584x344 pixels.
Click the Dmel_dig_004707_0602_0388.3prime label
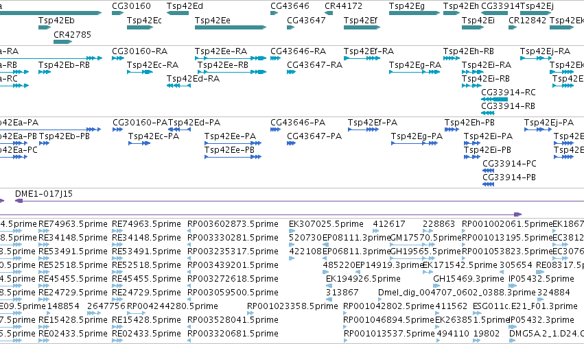(x=457, y=293)
